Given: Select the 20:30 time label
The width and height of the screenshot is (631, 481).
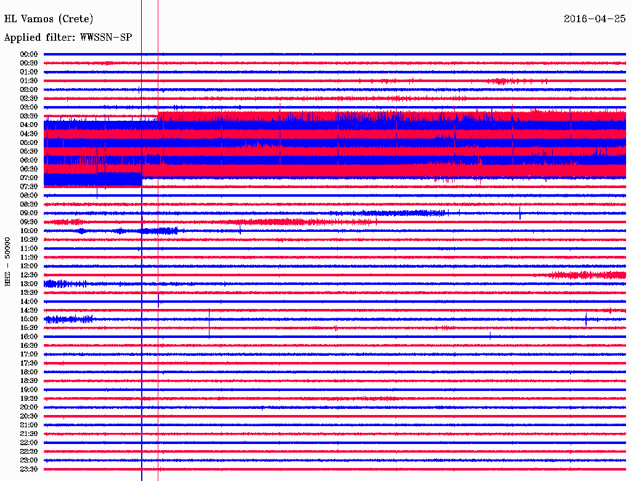Looking at the screenshot, I should [x=28, y=416].
